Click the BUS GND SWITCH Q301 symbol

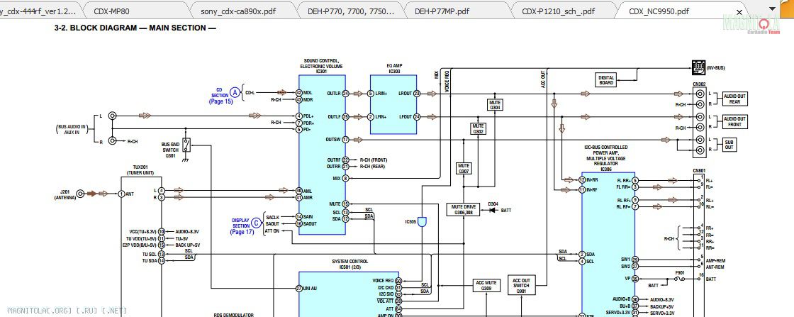click(186, 145)
